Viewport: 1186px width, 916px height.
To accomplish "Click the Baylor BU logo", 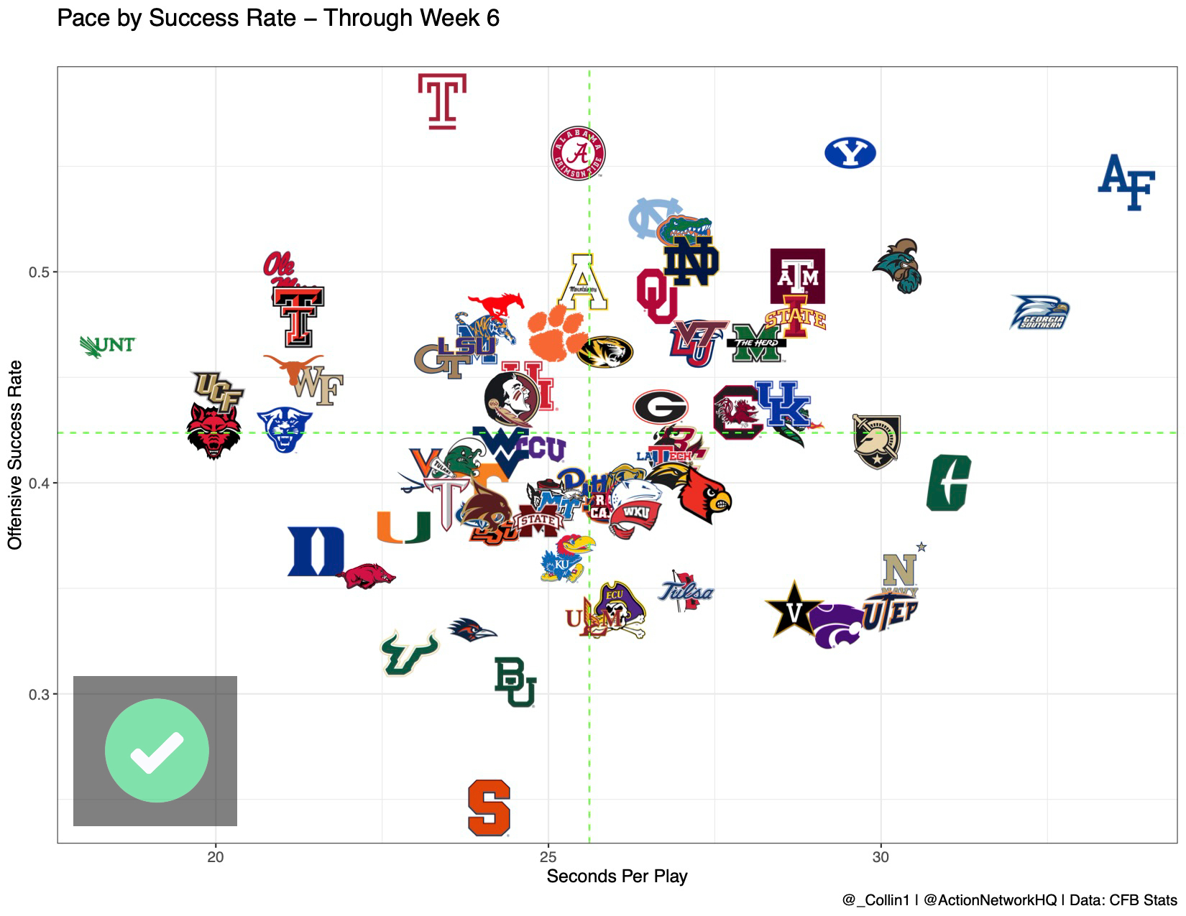I will point(515,682).
